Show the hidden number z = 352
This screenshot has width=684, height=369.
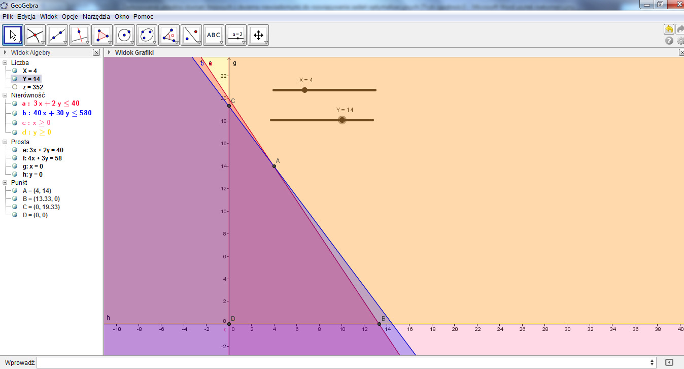(x=15, y=87)
